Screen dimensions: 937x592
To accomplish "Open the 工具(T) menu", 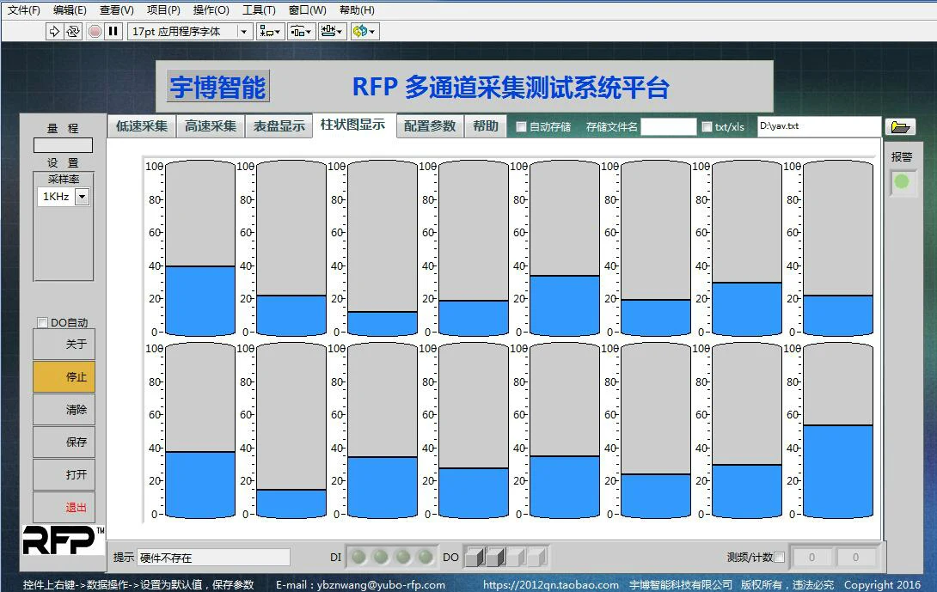I will pos(259,10).
